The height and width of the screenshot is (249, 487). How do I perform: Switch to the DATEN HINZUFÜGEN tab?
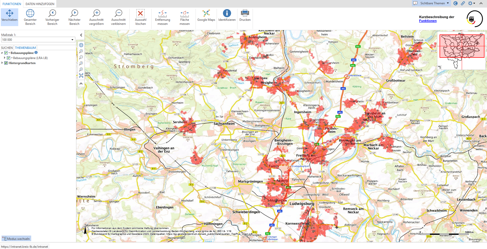coord(40,4)
